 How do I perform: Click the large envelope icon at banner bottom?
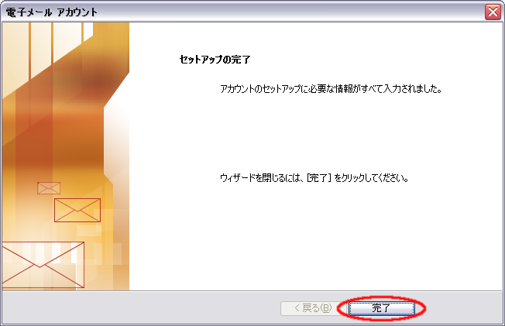coord(41,265)
